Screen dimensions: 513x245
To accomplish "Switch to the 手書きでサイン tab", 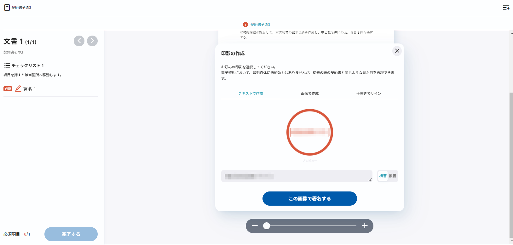I will 369,94.
